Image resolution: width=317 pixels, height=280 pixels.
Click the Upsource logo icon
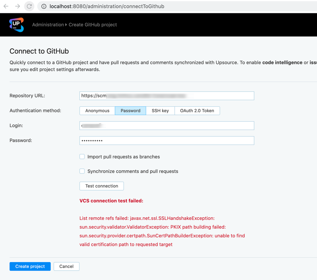[16, 25]
